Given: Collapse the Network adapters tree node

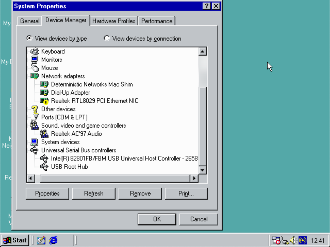Looking at the screenshot, I should [x=28, y=76].
